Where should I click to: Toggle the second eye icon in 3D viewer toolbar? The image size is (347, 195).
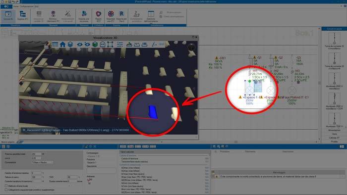click(87, 45)
